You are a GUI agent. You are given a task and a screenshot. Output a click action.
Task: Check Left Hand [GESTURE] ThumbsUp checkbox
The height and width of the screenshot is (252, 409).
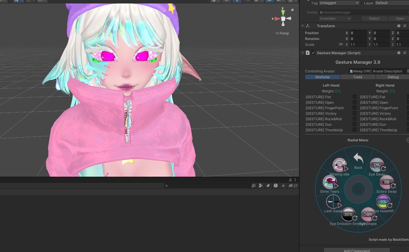pyautogui.click(x=355, y=130)
